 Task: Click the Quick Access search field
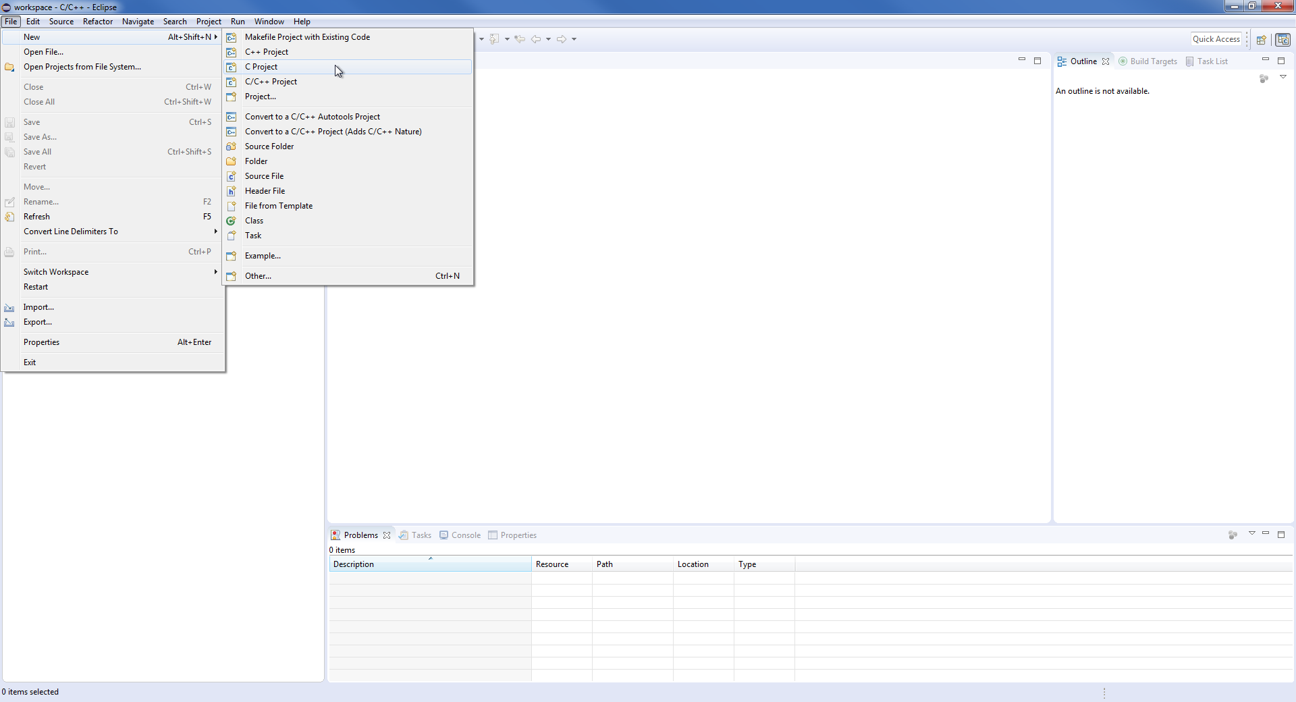(x=1216, y=39)
